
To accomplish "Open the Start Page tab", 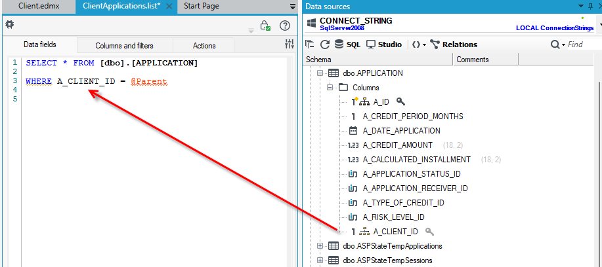I will coord(201,6).
